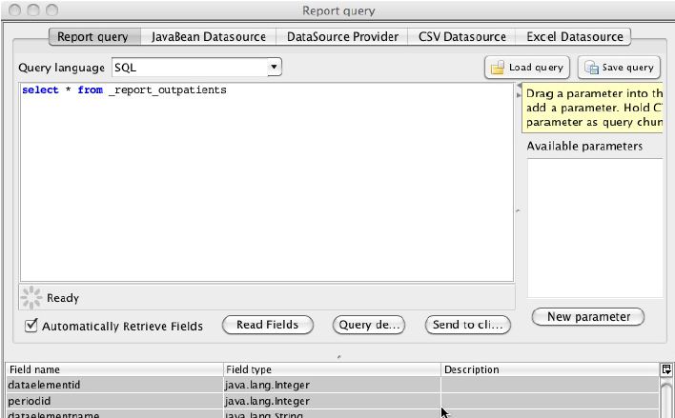Click the from keyword in the query
Image resolution: width=675 pixels, height=418 pixels.
coord(90,90)
